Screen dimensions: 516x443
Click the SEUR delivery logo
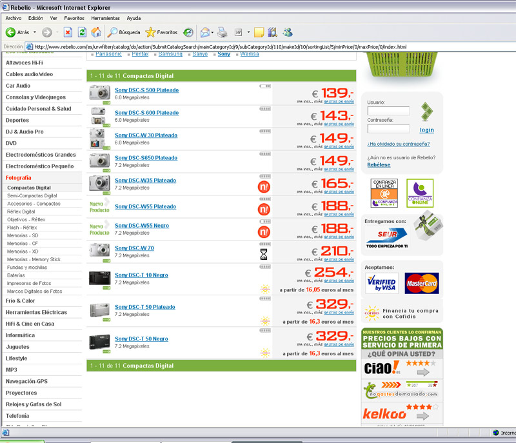(387, 237)
